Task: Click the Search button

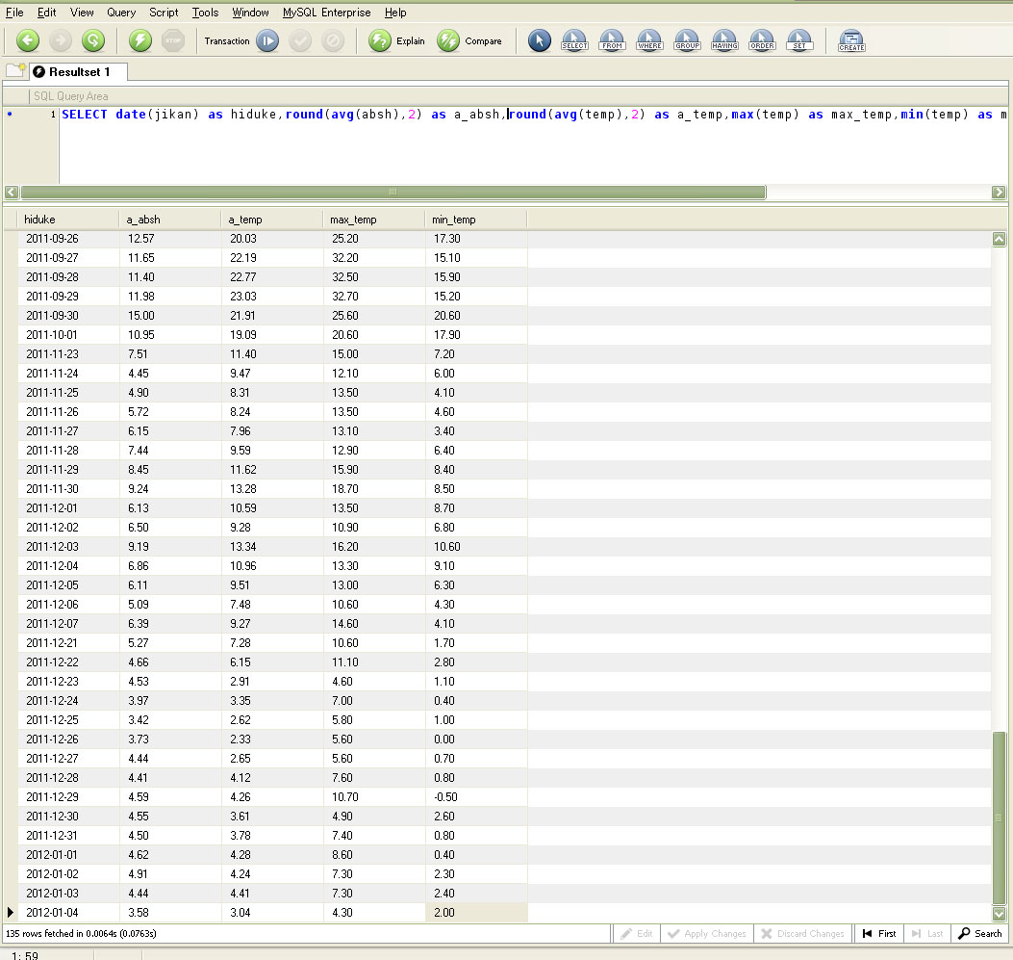Action: pos(980,933)
